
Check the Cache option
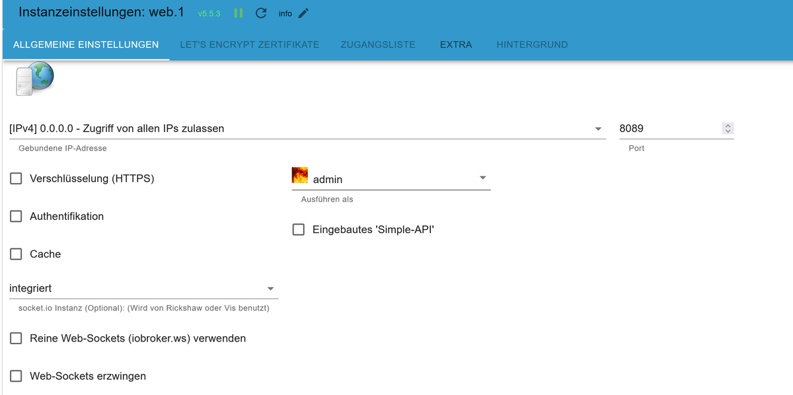(x=16, y=254)
